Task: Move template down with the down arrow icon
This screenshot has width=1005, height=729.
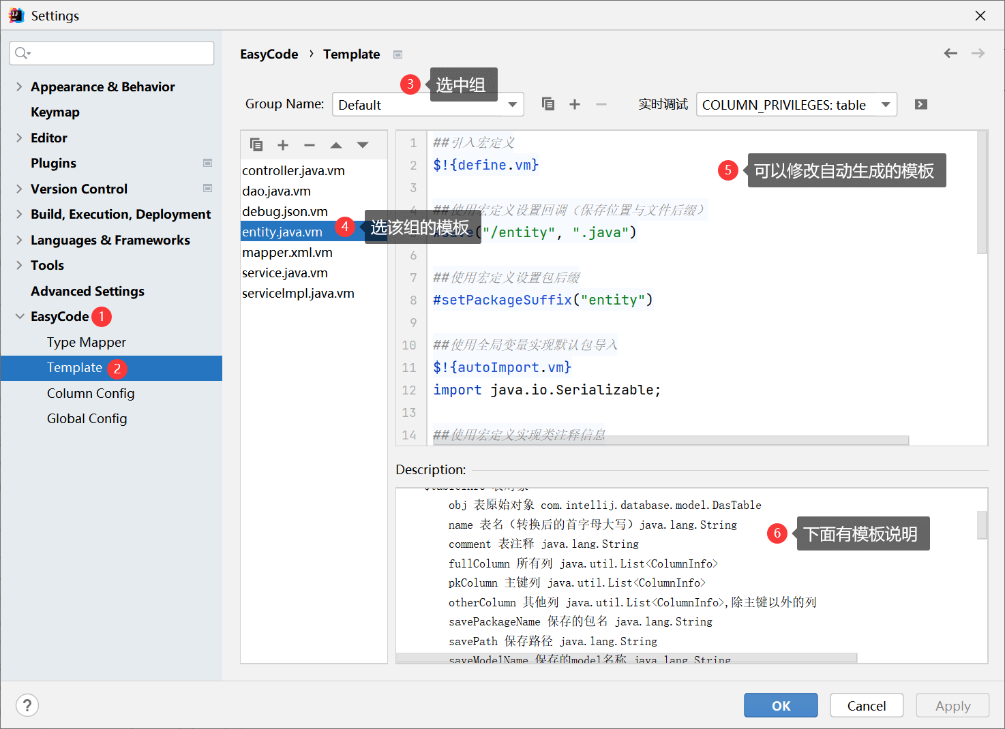Action: click(x=363, y=144)
